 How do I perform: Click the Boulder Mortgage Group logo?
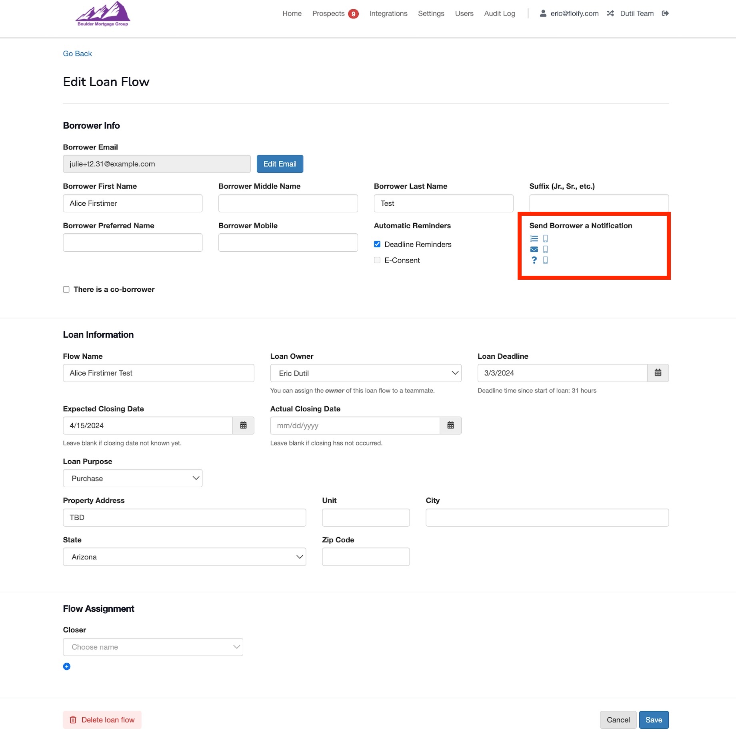click(x=103, y=14)
